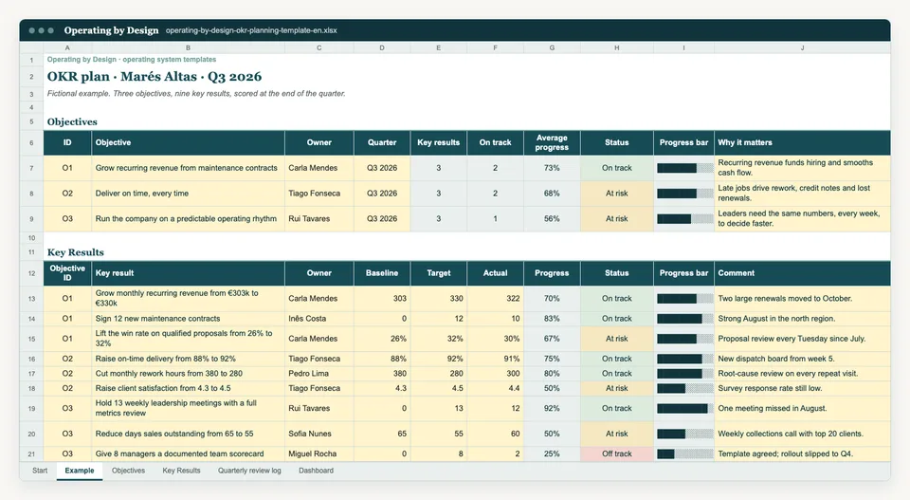Screen dimensions: 910x500
Task: Open the Dashboard sheet tab
Action: tap(316, 471)
